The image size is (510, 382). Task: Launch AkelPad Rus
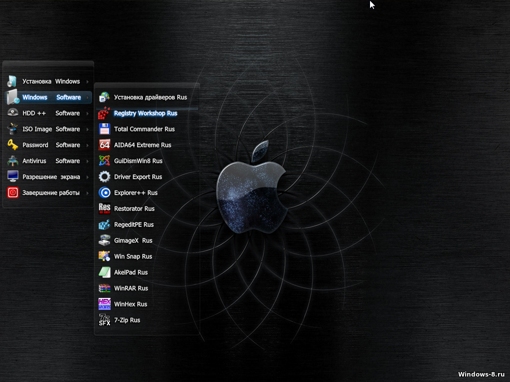[x=147, y=272]
